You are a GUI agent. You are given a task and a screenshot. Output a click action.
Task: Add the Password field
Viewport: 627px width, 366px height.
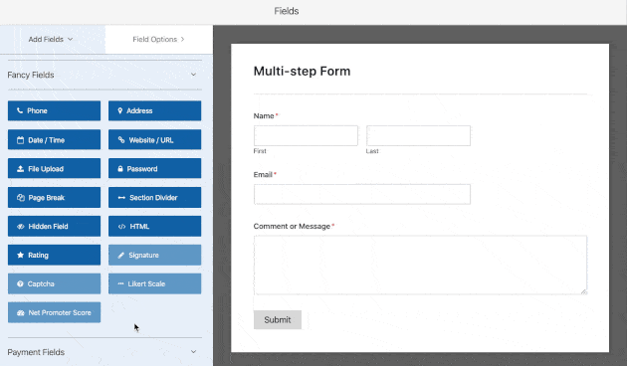coord(154,169)
